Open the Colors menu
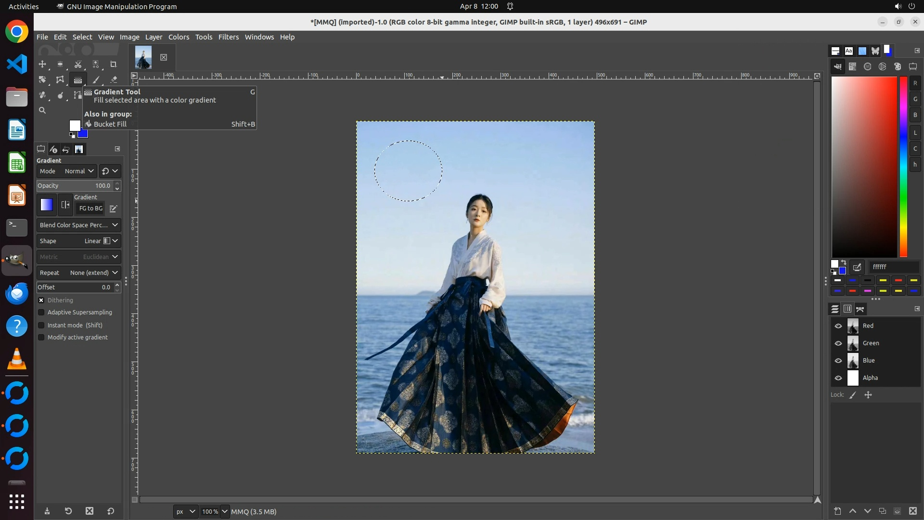This screenshot has height=520, width=924. click(x=179, y=37)
